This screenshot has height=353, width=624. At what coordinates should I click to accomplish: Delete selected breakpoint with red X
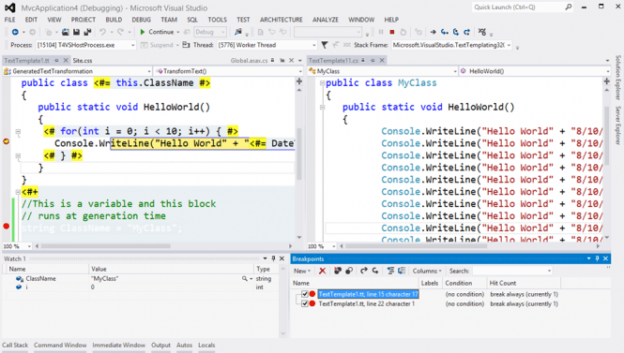tap(323, 271)
